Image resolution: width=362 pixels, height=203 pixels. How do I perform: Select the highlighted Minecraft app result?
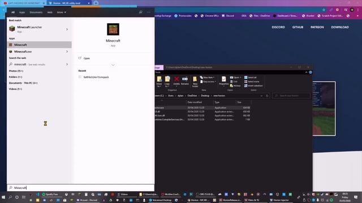coord(39,45)
